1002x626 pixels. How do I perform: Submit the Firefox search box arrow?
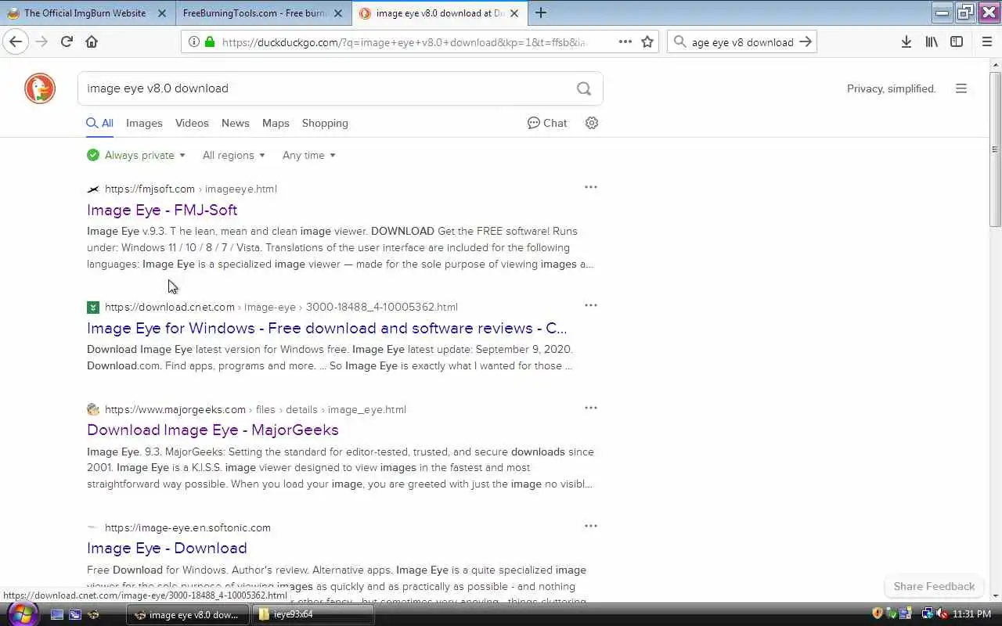[x=806, y=41]
